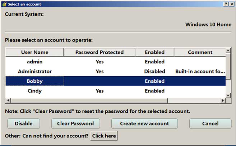Select the Bobby account row
This screenshot has width=236, height=146.
(34, 81)
